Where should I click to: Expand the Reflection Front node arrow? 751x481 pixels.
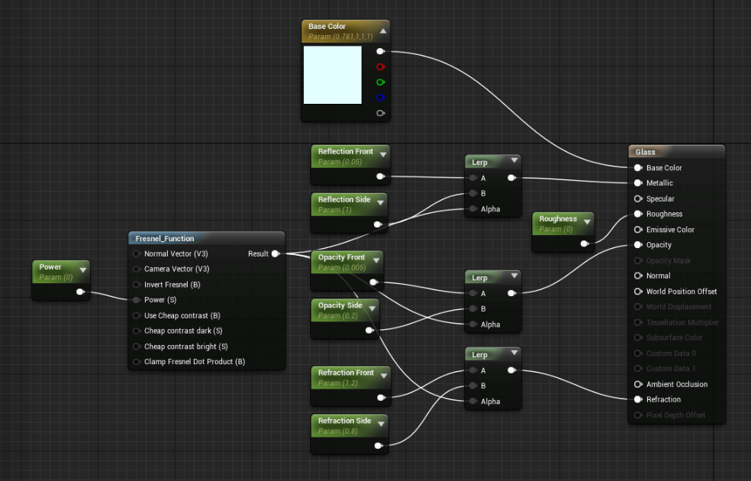[383, 155]
